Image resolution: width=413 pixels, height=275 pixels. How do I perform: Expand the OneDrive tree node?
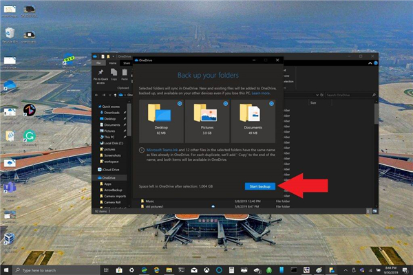97,177
